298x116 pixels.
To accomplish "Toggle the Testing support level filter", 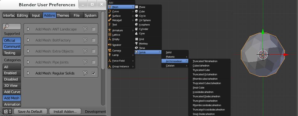I will (x=12, y=53).
